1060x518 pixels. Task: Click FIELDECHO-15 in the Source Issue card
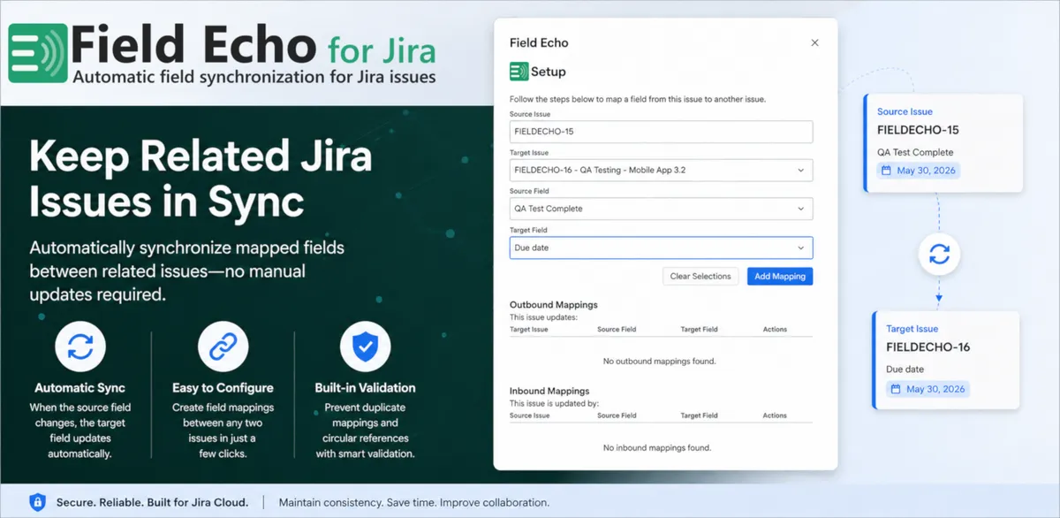(918, 130)
